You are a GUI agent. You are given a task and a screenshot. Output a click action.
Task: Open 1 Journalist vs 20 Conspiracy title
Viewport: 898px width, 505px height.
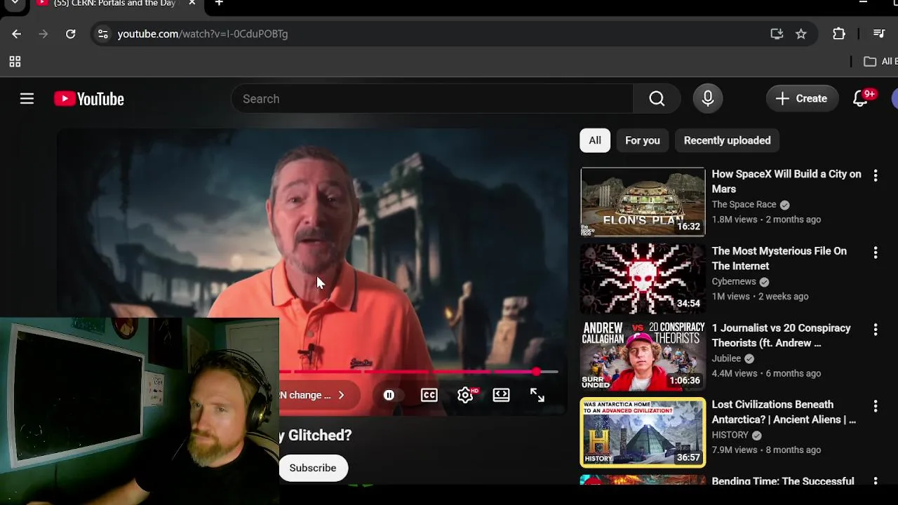point(781,335)
